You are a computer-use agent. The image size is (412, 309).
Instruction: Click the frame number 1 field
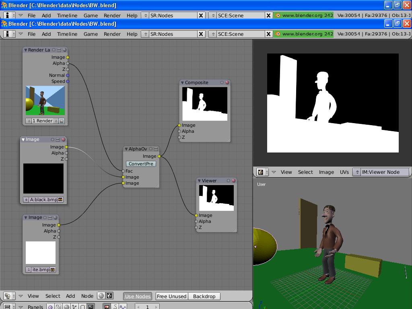pos(147,307)
